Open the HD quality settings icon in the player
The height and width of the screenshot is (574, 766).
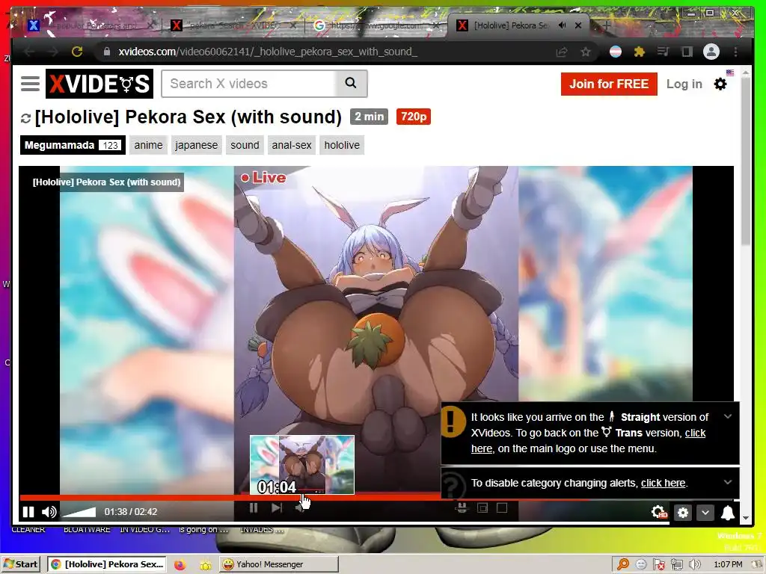click(660, 512)
